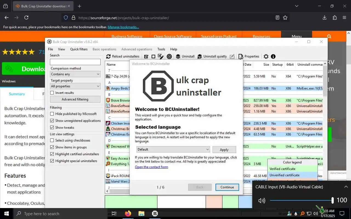Open the View menu
This screenshot has height=219, width=351.
pyautogui.click(x=61, y=49)
